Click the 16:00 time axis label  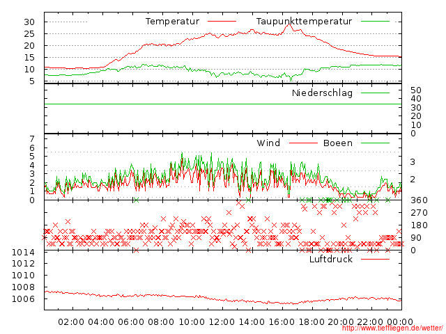coord(282,322)
